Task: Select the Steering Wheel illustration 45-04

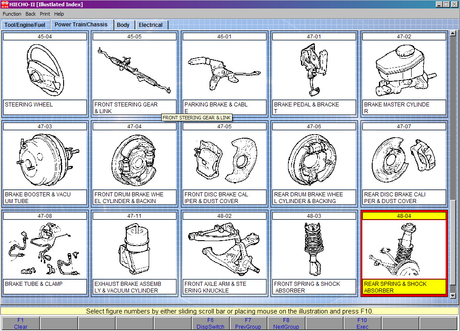Action: point(45,69)
